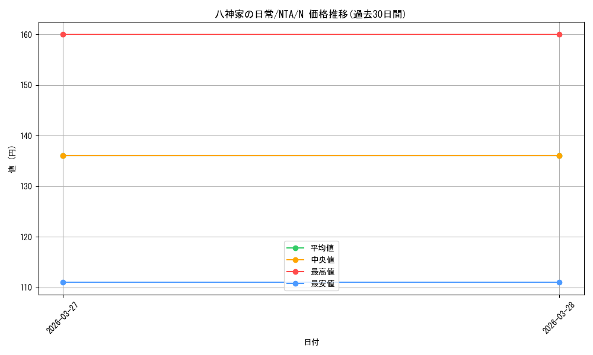Select the left orange 中央値 data point
Screen dimensions: 593x355
[x=62, y=155]
